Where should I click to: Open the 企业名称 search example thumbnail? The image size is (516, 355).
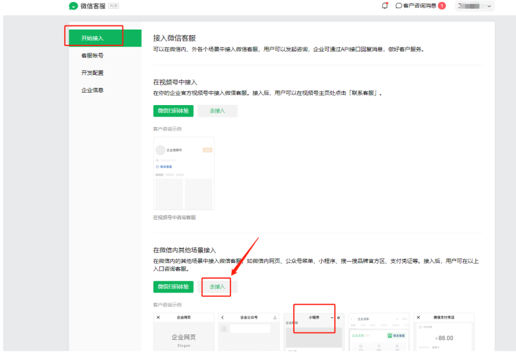(x=379, y=332)
